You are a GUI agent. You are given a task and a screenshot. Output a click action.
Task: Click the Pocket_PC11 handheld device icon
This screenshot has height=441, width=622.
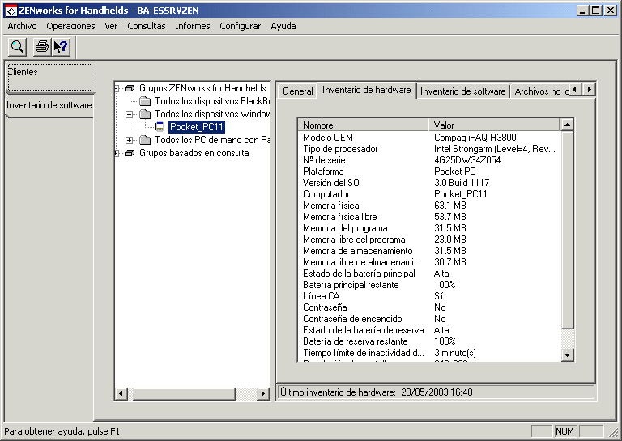[x=160, y=127]
